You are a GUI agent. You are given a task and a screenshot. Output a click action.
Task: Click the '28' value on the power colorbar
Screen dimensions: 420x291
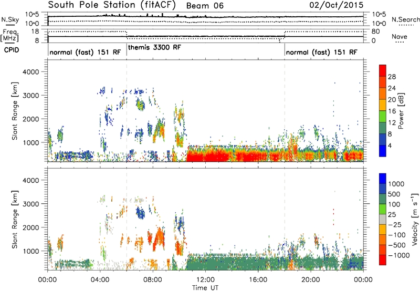392,77
